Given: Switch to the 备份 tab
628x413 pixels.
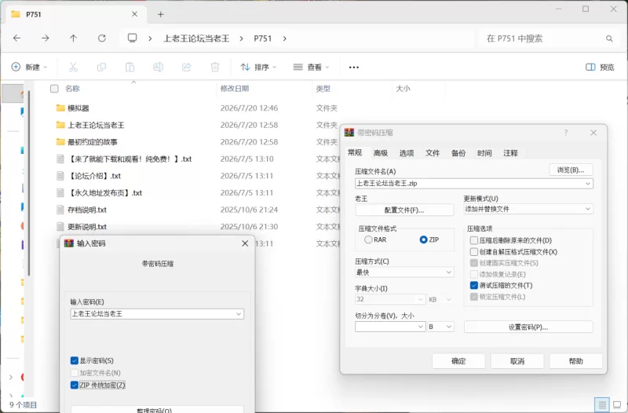Looking at the screenshot, I should [458, 152].
